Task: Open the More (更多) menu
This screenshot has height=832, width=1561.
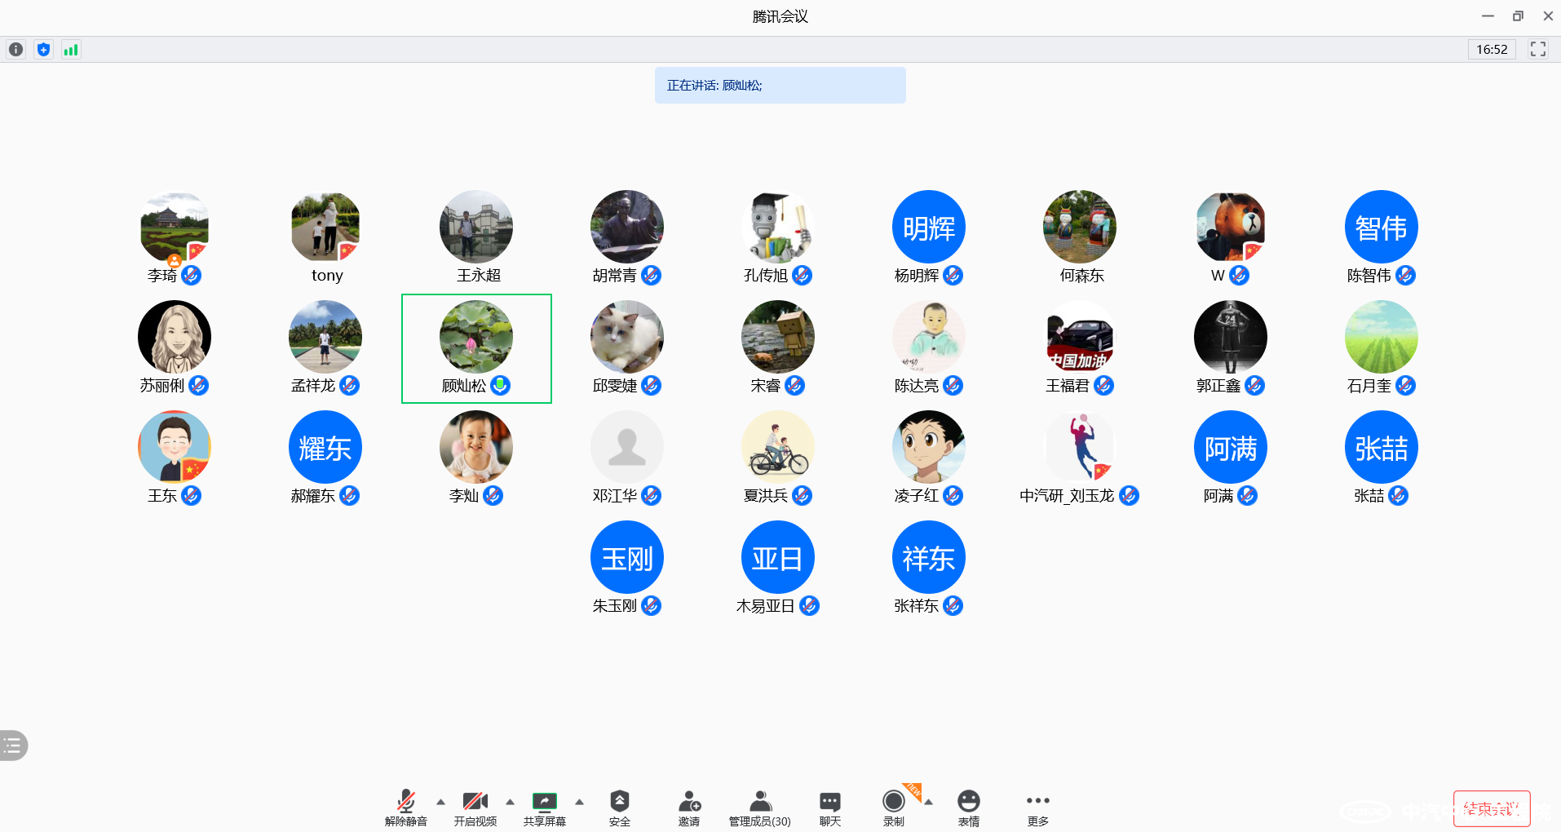Action: click(x=1037, y=807)
